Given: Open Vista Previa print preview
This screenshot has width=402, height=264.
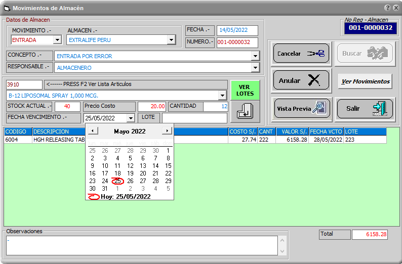Looking at the screenshot, I should pyautogui.click(x=302, y=109).
